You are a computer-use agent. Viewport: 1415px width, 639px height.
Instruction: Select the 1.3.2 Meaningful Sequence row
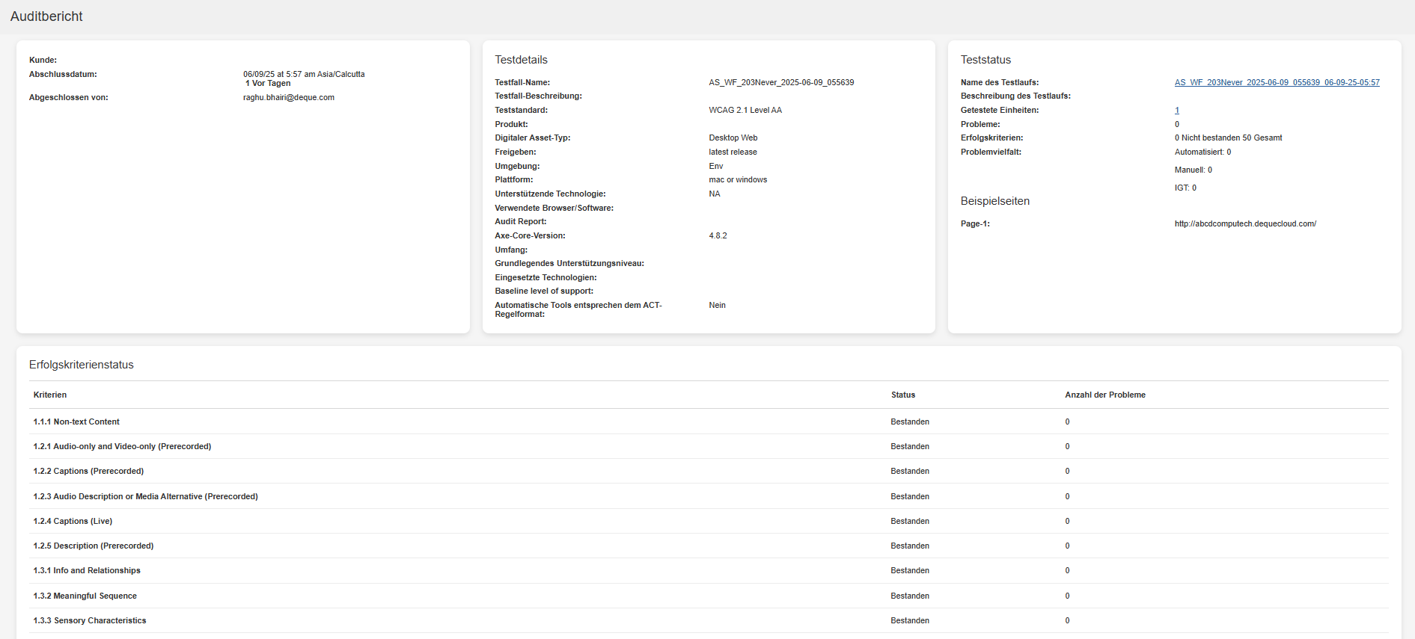[x=85, y=596]
